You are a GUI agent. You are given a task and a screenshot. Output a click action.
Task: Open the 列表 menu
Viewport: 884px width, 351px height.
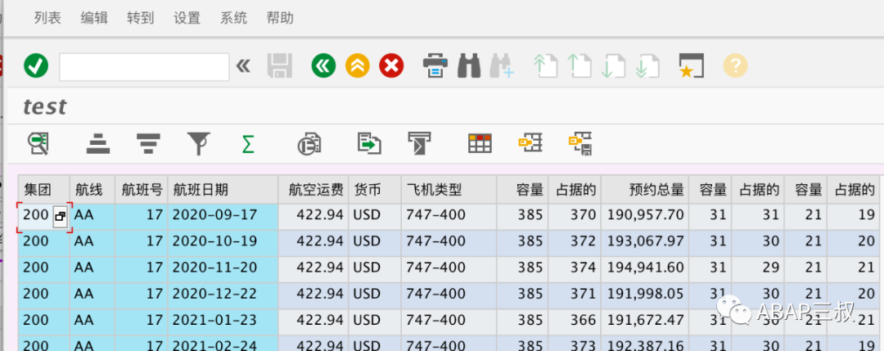point(47,18)
